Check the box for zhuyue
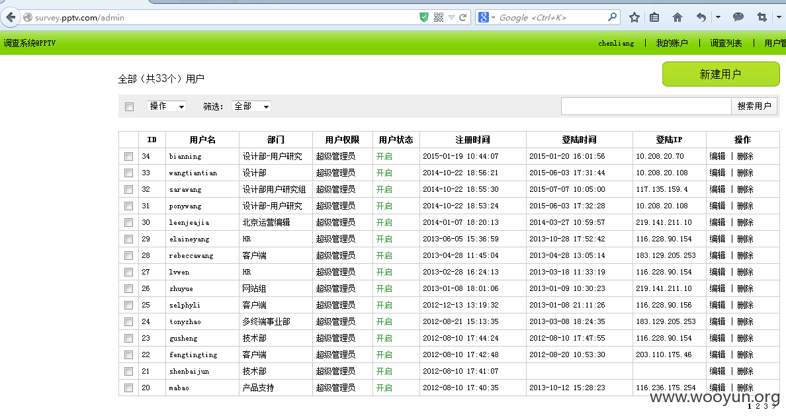 pyautogui.click(x=129, y=289)
